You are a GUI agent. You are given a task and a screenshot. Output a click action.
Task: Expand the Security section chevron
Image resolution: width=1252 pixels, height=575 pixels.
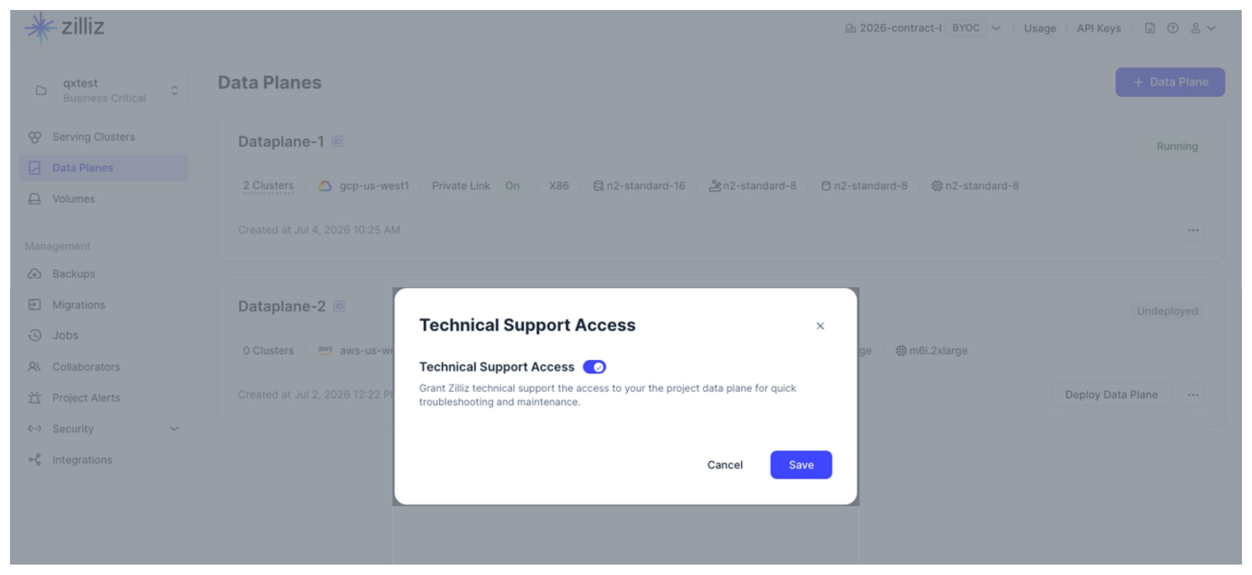pos(174,429)
